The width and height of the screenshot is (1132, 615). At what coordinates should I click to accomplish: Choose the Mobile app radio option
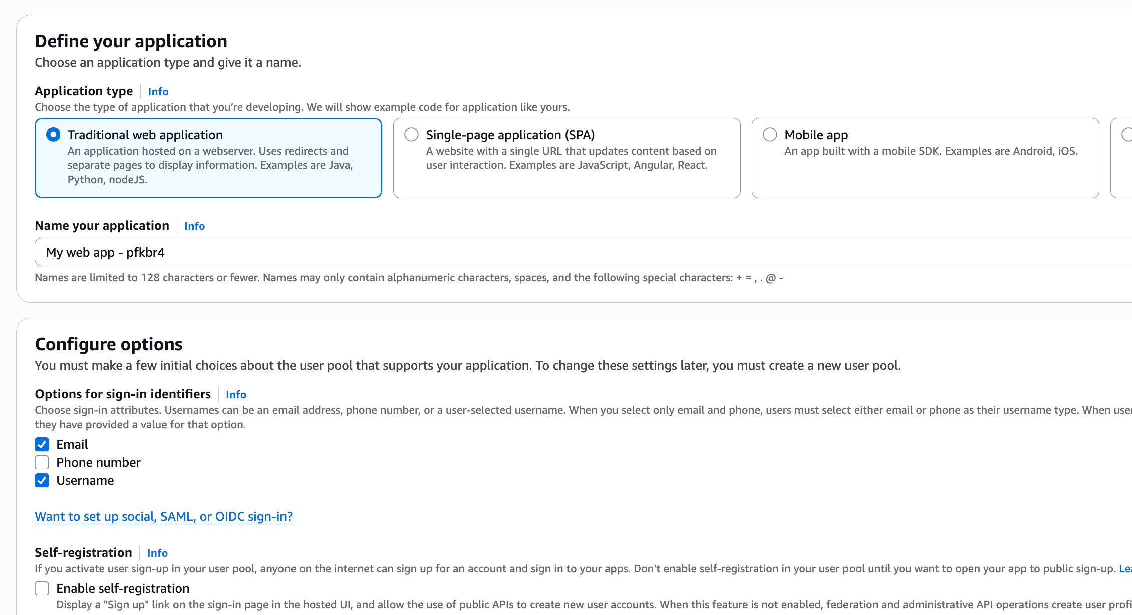(770, 135)
